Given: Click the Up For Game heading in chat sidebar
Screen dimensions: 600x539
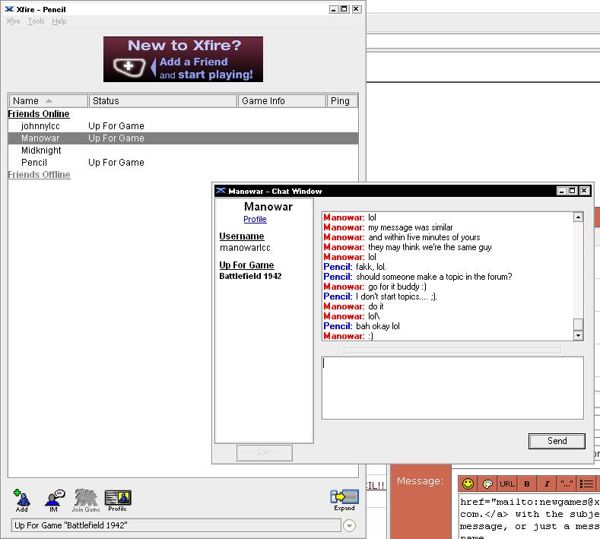Looking at the screenshot, I should [247, 265].
